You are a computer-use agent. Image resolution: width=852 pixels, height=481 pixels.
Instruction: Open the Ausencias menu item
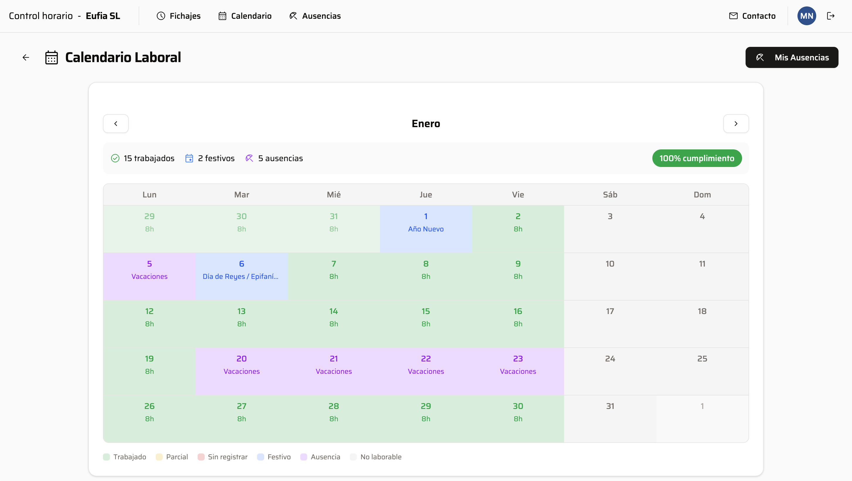tap(315, 16)
